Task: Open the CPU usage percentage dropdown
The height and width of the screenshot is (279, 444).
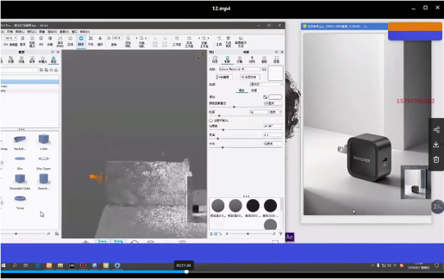Action: [x=11, y=38]
